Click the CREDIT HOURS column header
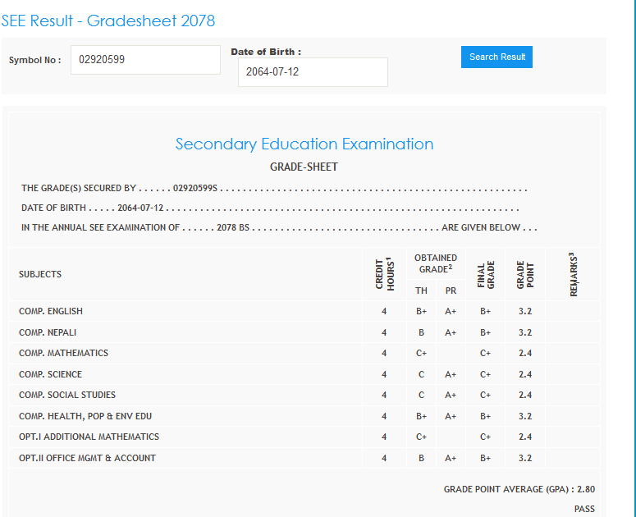 tap(384, 274)
